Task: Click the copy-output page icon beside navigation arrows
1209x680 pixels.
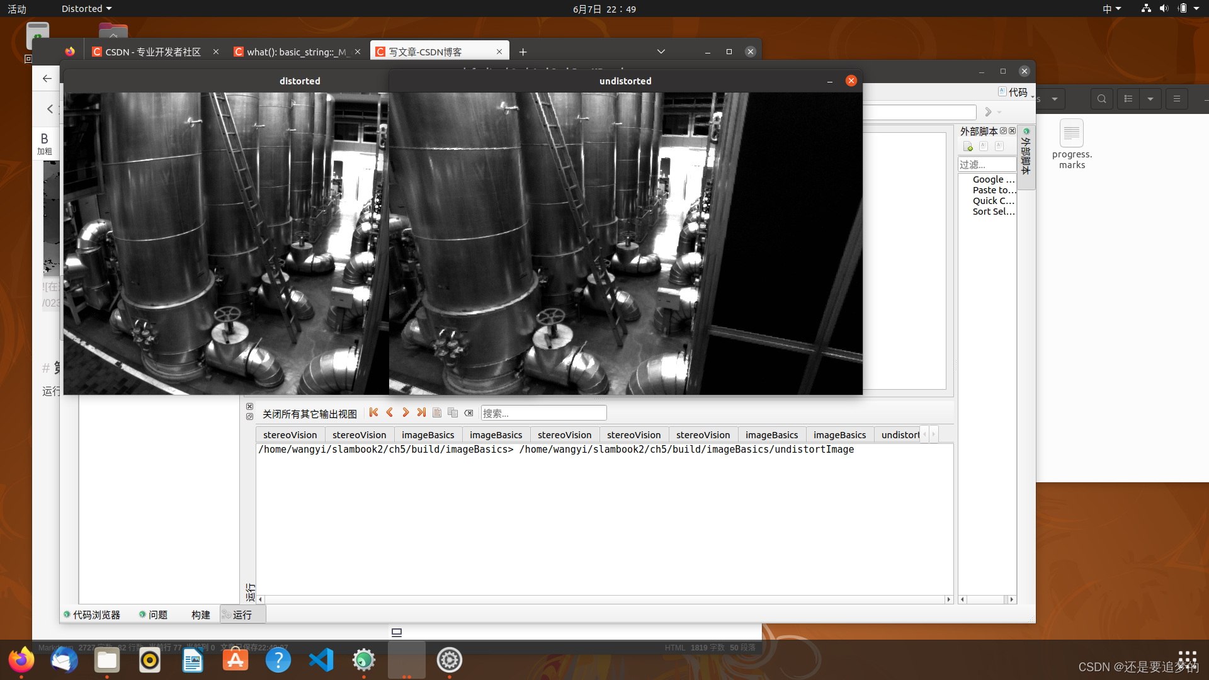Action: [437, 412]
